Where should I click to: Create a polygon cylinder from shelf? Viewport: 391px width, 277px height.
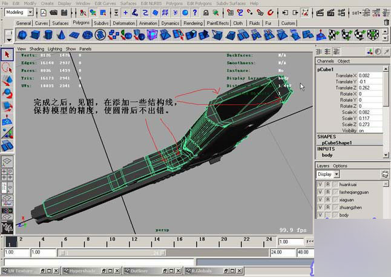point(48,35)
